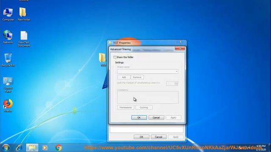Open Windows Explorer from the taskbar

coord(32,148)
